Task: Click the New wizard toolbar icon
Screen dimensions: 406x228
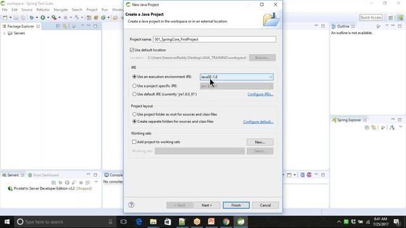Action: (x=5, y=18)
